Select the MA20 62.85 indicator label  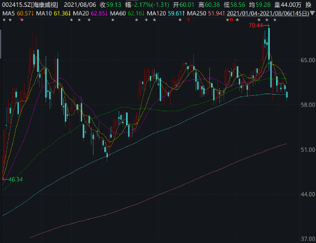click(90, 14)
